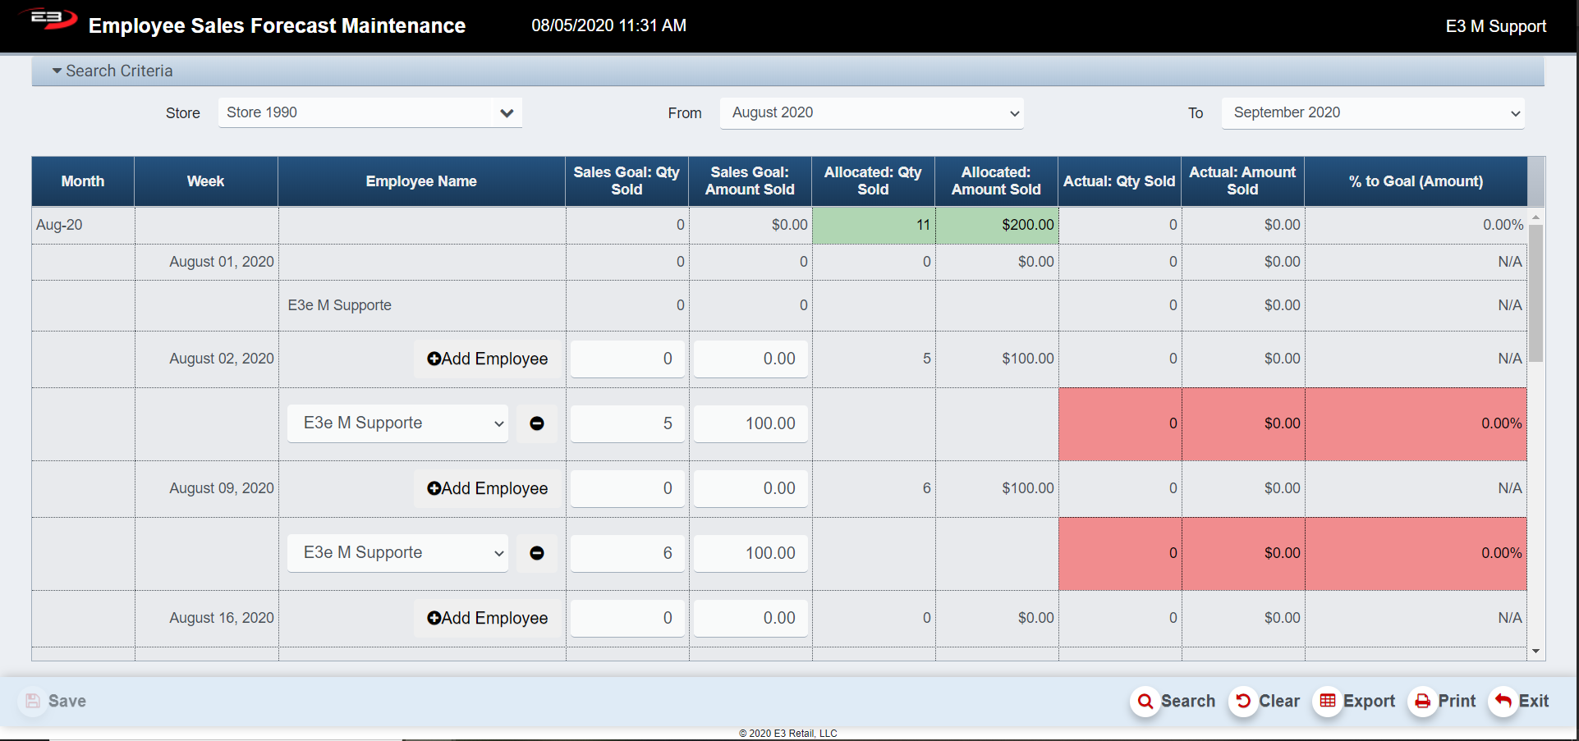This screenshot has height=741, width=1579.
Task: Remove employee from August 02 week
Action: [537, 423]
